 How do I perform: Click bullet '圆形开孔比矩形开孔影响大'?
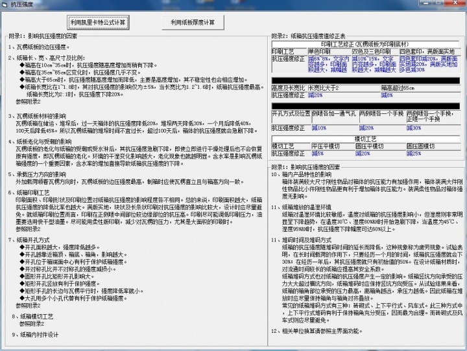[x=57, y=277]
